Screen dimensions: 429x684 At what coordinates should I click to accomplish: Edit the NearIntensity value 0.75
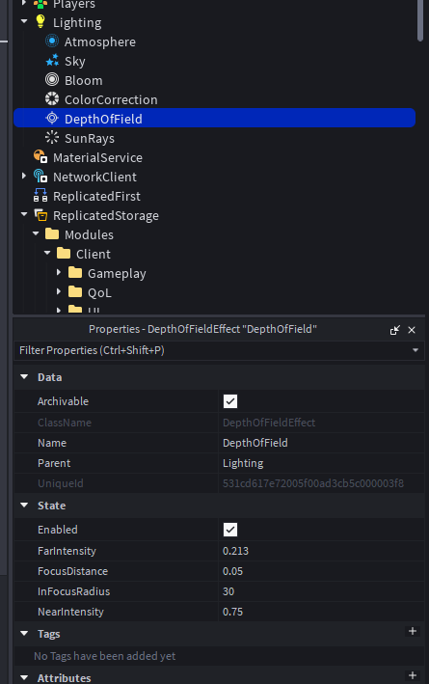click(321, 612)
